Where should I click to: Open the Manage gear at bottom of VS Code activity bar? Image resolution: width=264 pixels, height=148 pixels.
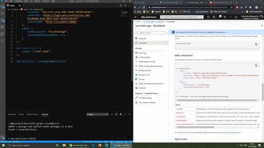click(x=2, y=137)
